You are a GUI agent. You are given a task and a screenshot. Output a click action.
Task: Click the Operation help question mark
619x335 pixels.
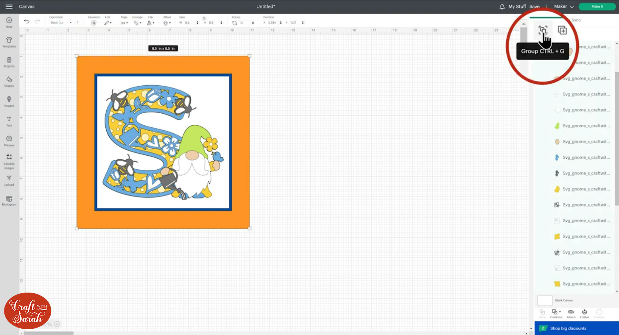77,23
